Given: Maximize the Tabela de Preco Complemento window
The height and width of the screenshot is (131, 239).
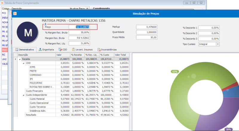Looking at the screenshot, I should click(194, 3).
